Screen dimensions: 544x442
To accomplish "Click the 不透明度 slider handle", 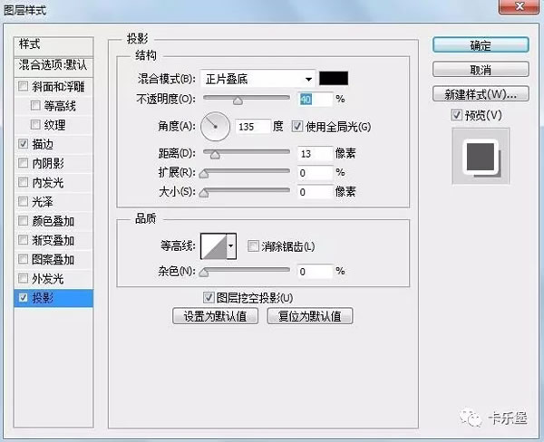I will [238, 101].
